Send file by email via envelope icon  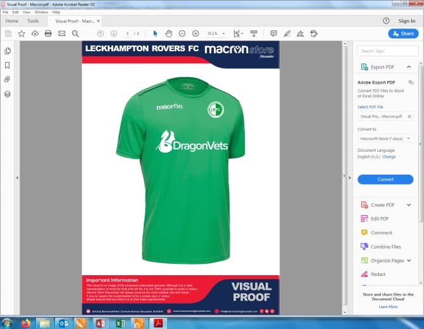[x=61, y=34]
